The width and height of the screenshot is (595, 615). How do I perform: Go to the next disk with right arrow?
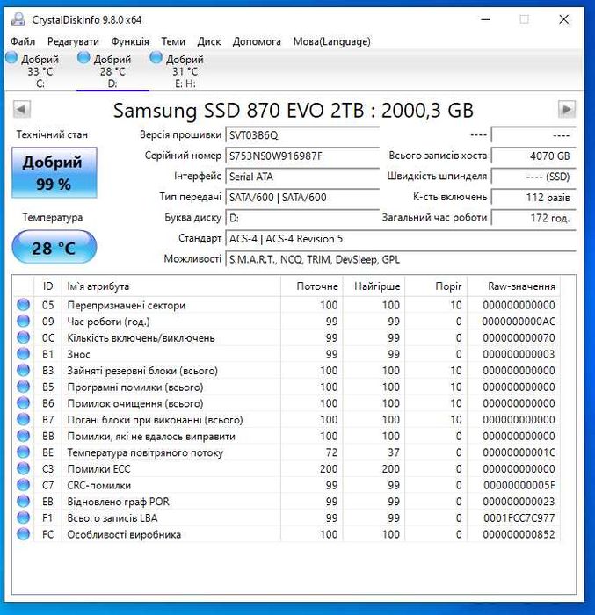click(567, 109)
